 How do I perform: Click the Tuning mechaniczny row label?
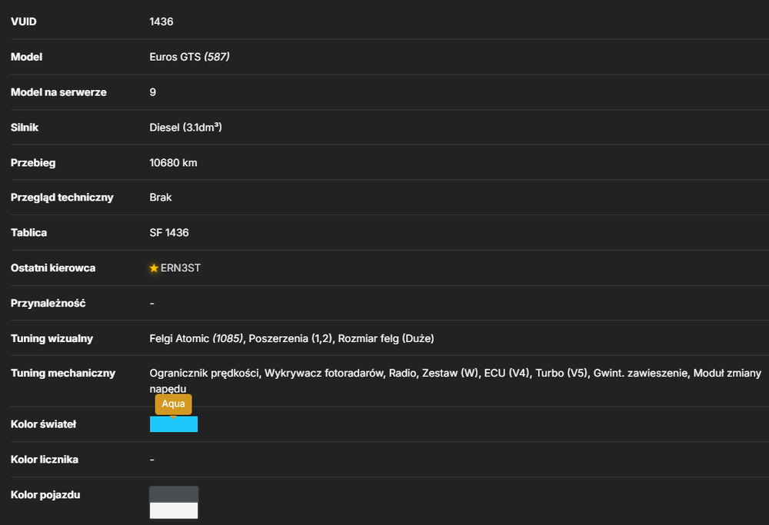tap(63, 374)
